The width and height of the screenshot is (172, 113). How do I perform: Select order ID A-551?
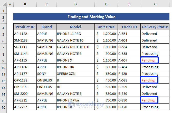(129, 34)
